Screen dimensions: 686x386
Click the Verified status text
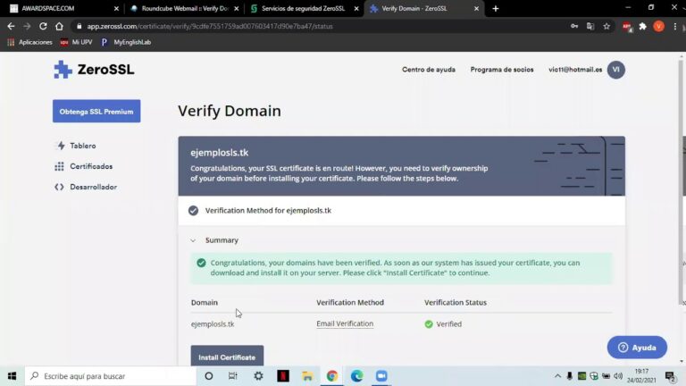449,324
